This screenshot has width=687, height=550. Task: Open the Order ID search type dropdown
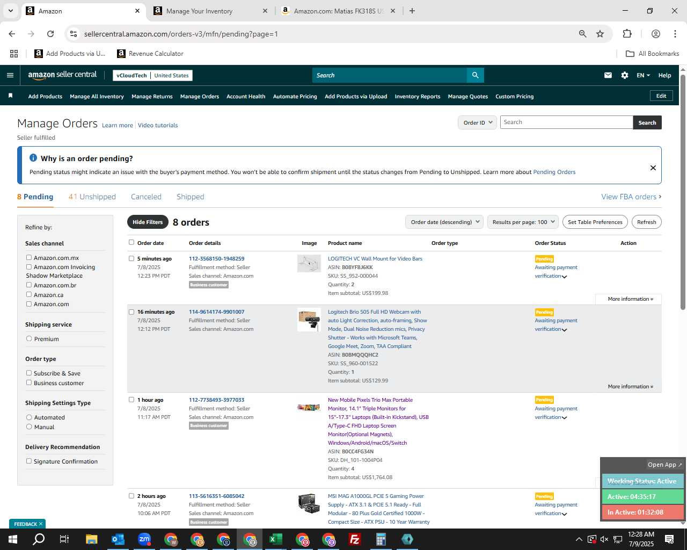(477, 122)
